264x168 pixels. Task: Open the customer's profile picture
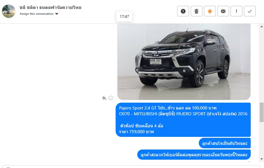click(9, 11)
